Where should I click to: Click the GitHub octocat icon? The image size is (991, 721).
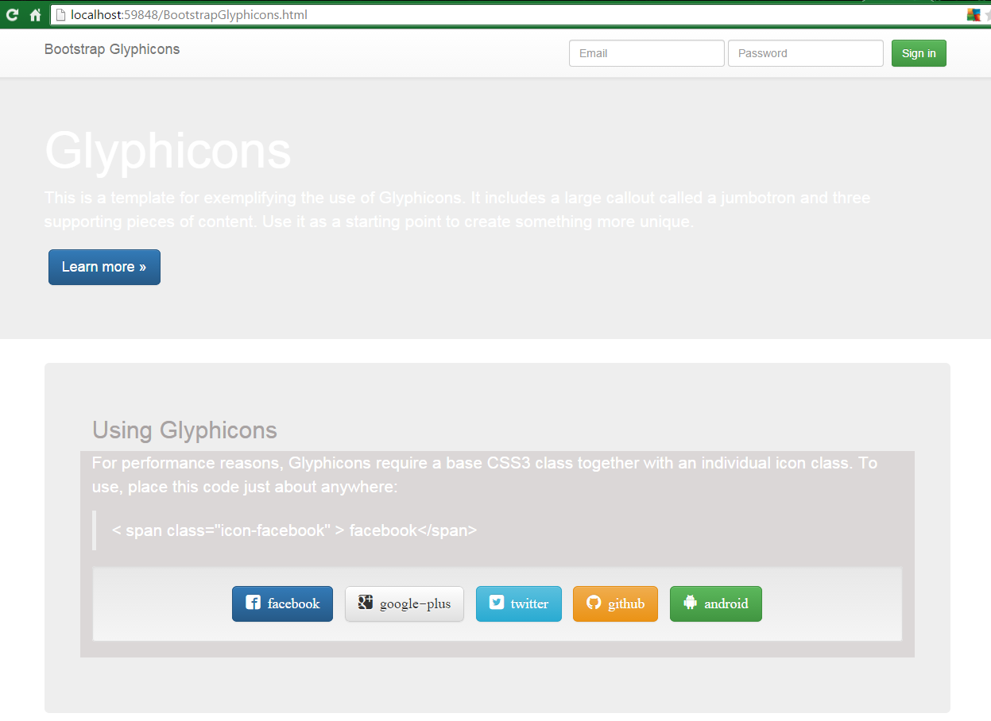[594, 603]
